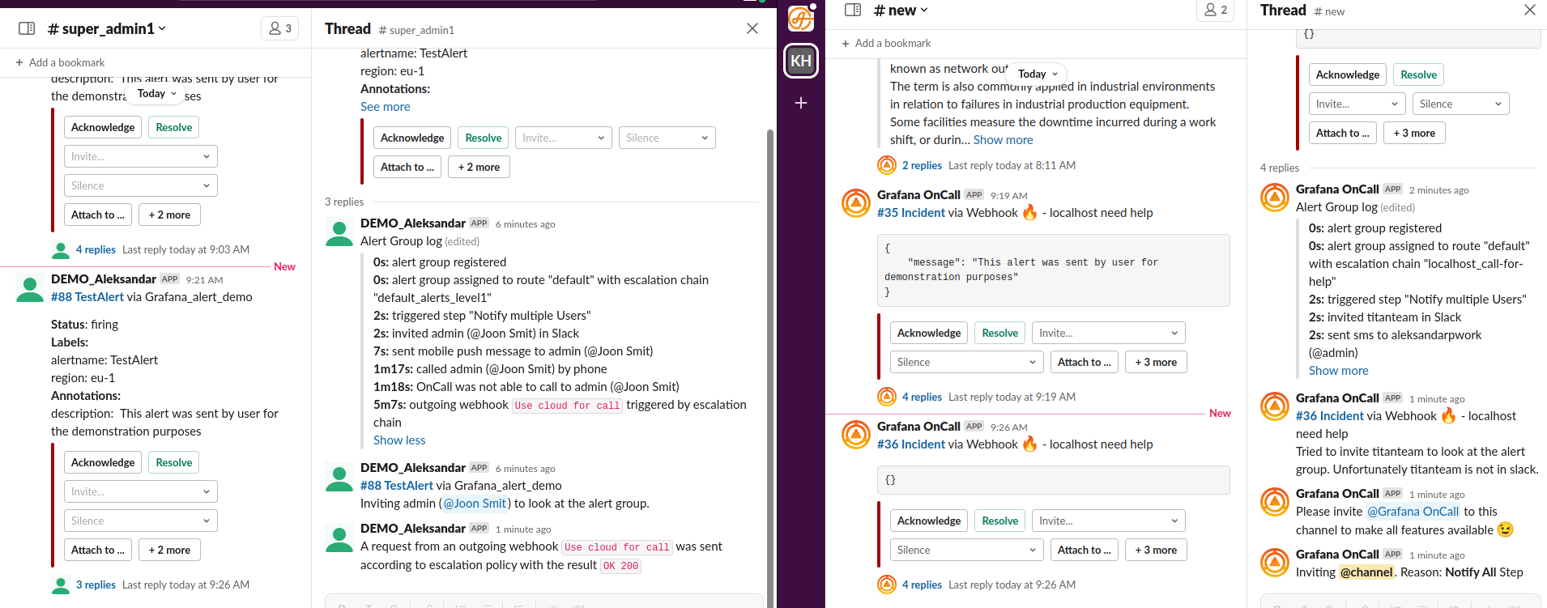Open the member list showing 3 members
1547x608 pixels.
[x=280, y=28]
